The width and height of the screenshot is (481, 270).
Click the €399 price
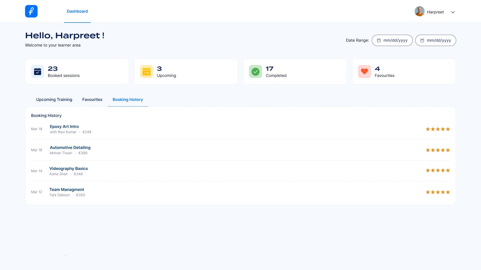83,153
